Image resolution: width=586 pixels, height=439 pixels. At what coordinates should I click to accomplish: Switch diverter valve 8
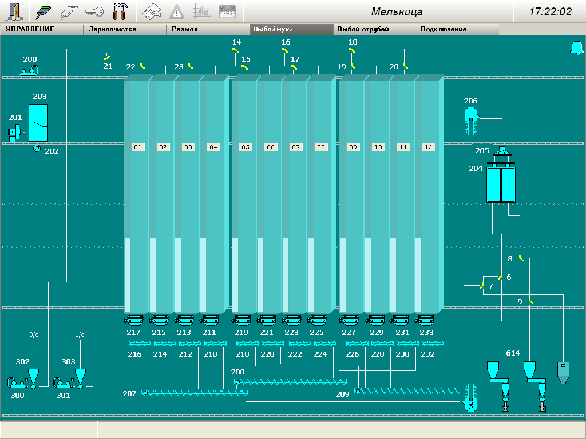tap(521, 259)
